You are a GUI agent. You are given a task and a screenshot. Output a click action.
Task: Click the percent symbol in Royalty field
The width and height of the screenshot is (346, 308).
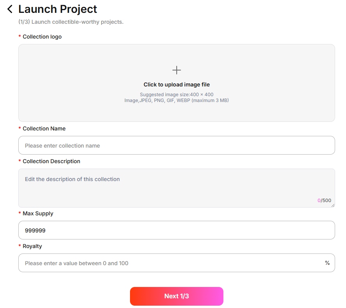tap(327, 263)
